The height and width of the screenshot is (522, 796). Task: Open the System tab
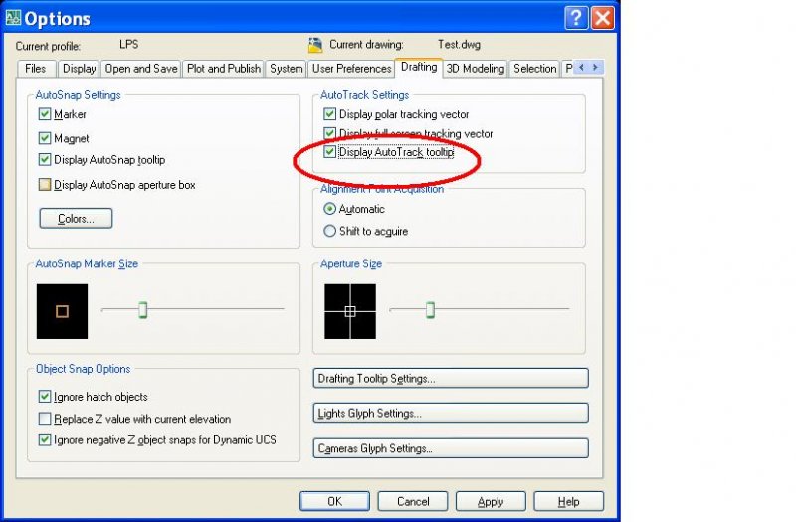[x=286, y=68]
